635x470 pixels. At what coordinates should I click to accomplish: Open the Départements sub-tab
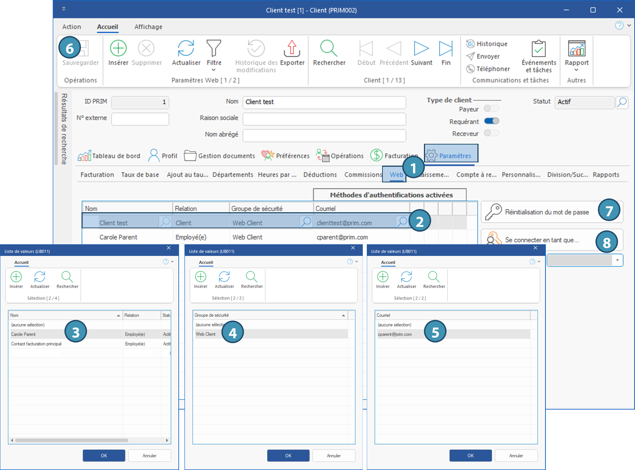point(233,175)
